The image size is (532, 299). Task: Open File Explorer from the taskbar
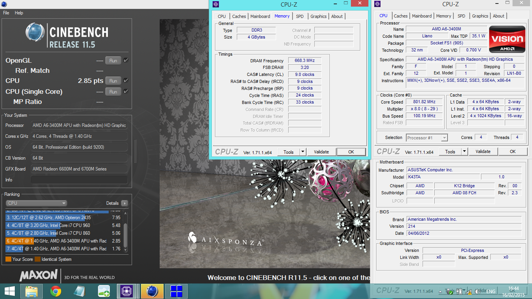point(32,291)
